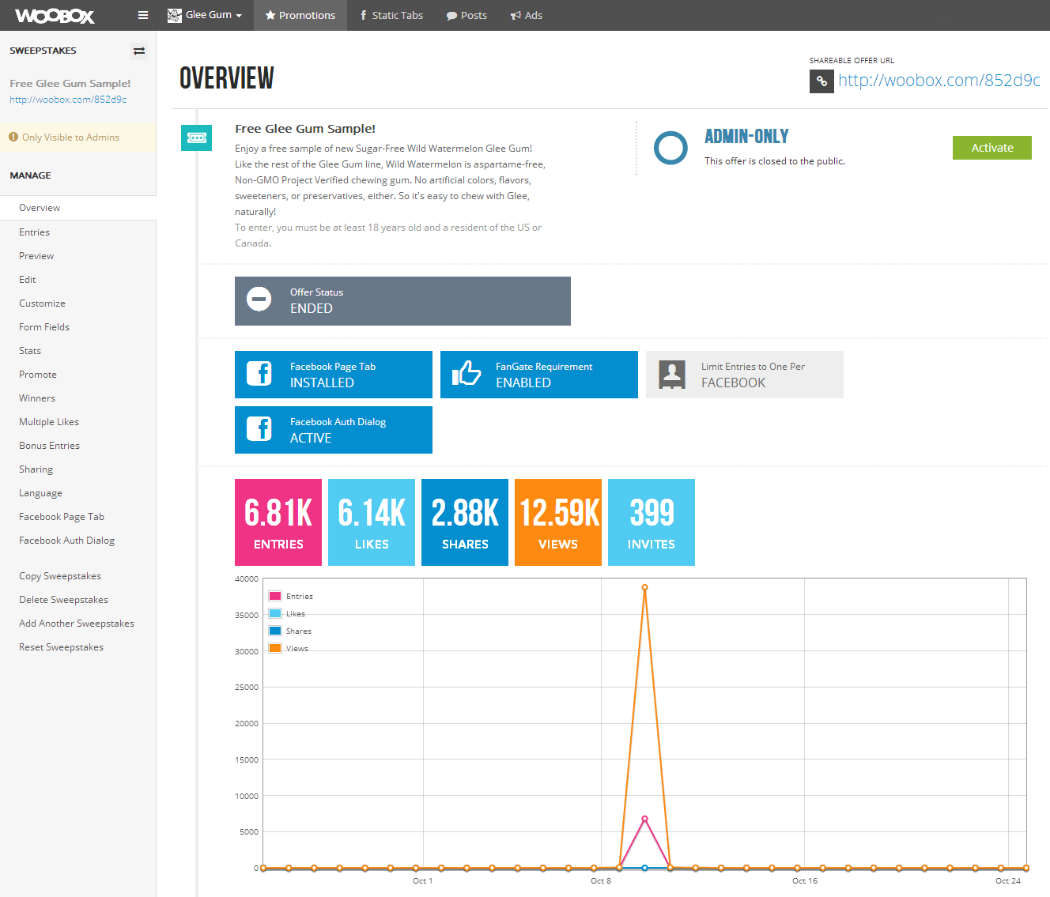Open the Glee Gum account dropdown
This screenshot has width=1050, height=897.
coord(205,15)
